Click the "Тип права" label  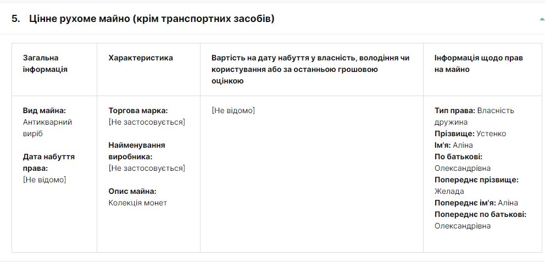pyautogui.click(x=454, y=110)
